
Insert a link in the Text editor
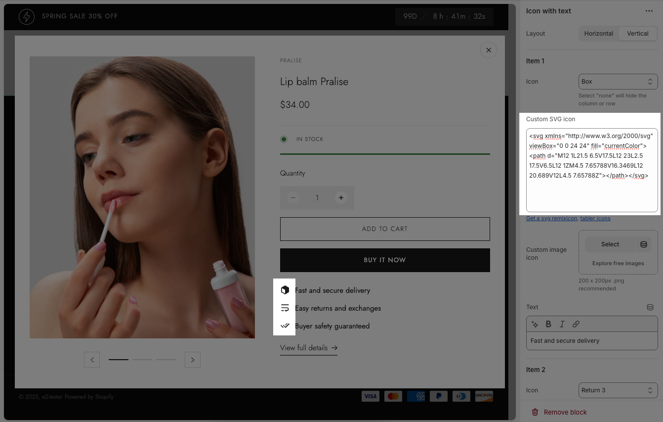click(576, 325)
